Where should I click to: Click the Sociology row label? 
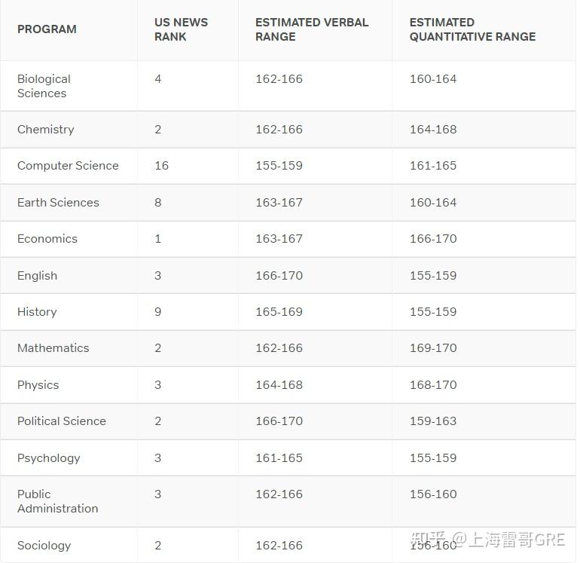pos(44,546)
